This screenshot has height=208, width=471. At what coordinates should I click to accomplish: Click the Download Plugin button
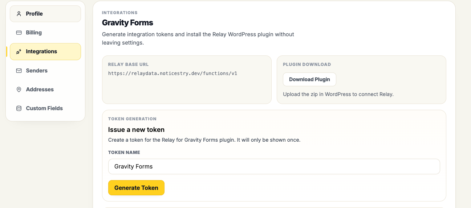point(309,79)
